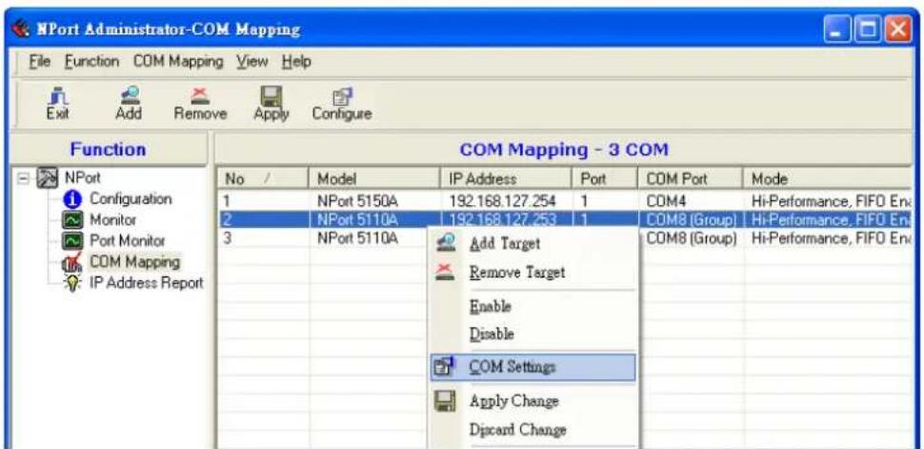Click the NPort Administrator title bar icon

coord(23,29)
